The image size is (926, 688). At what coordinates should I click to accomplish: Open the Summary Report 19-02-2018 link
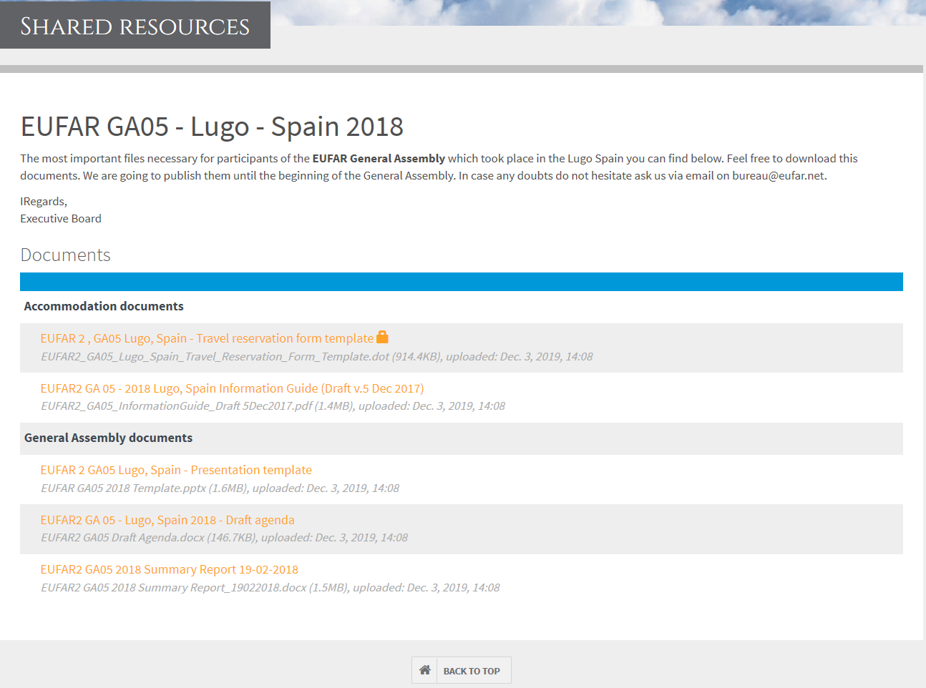click(169, 569)
